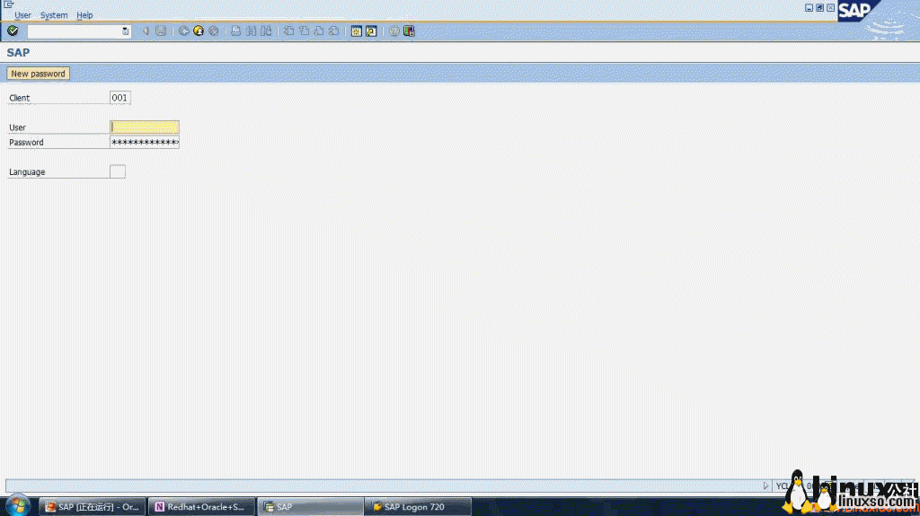Open the Help menu
The height and width of the screenshot is (516, 920).
84,15
